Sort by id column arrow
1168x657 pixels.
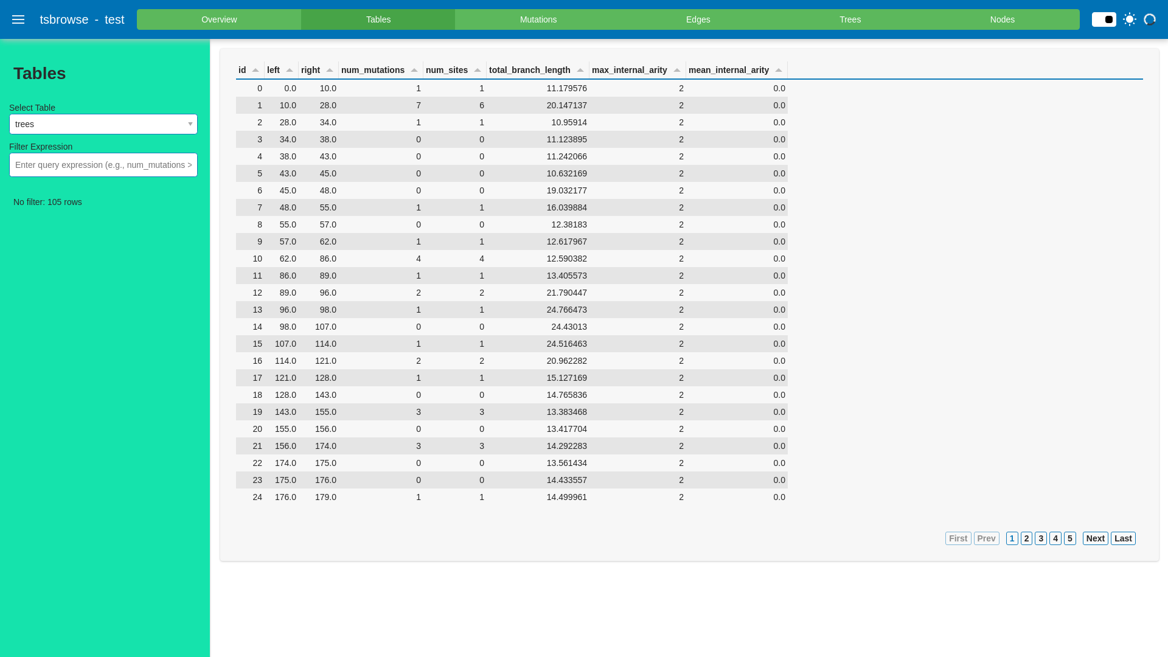(255, 71)
